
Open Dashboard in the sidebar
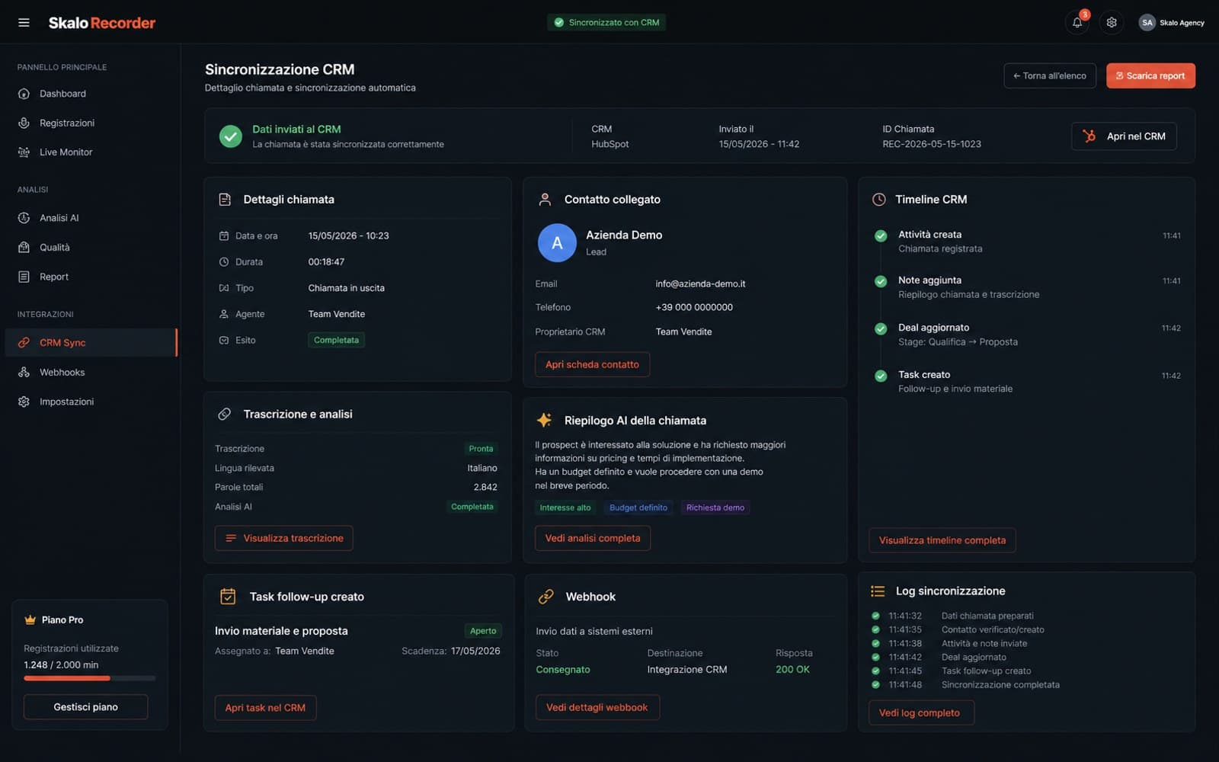(x=91, y=94)
